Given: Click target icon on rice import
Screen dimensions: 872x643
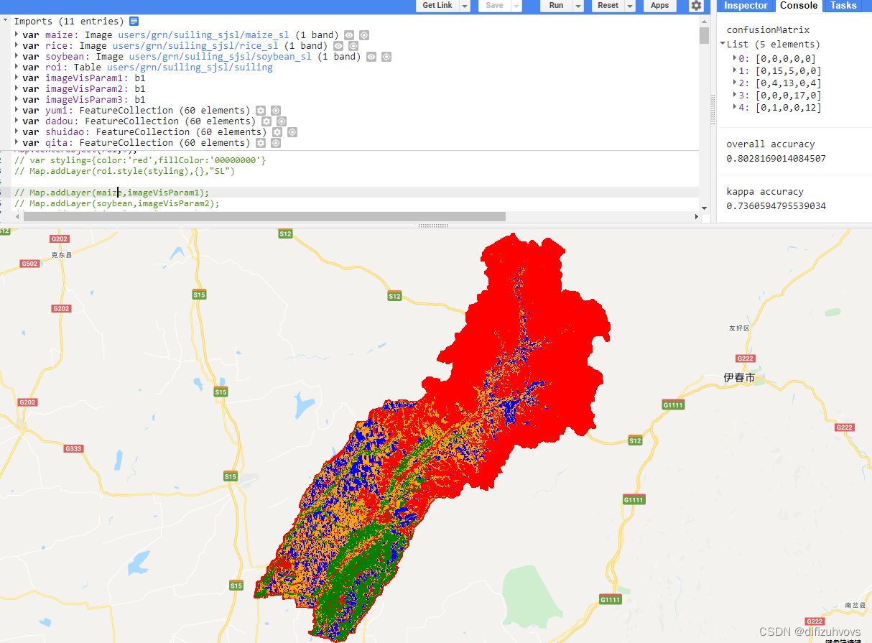Looking at the screenshot, I should click(x=353, y=46).
